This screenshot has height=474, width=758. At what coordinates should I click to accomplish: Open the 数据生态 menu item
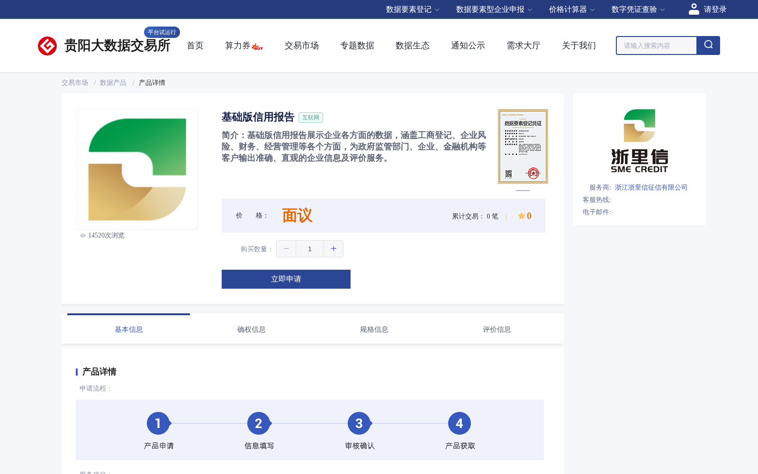(413, 46)
